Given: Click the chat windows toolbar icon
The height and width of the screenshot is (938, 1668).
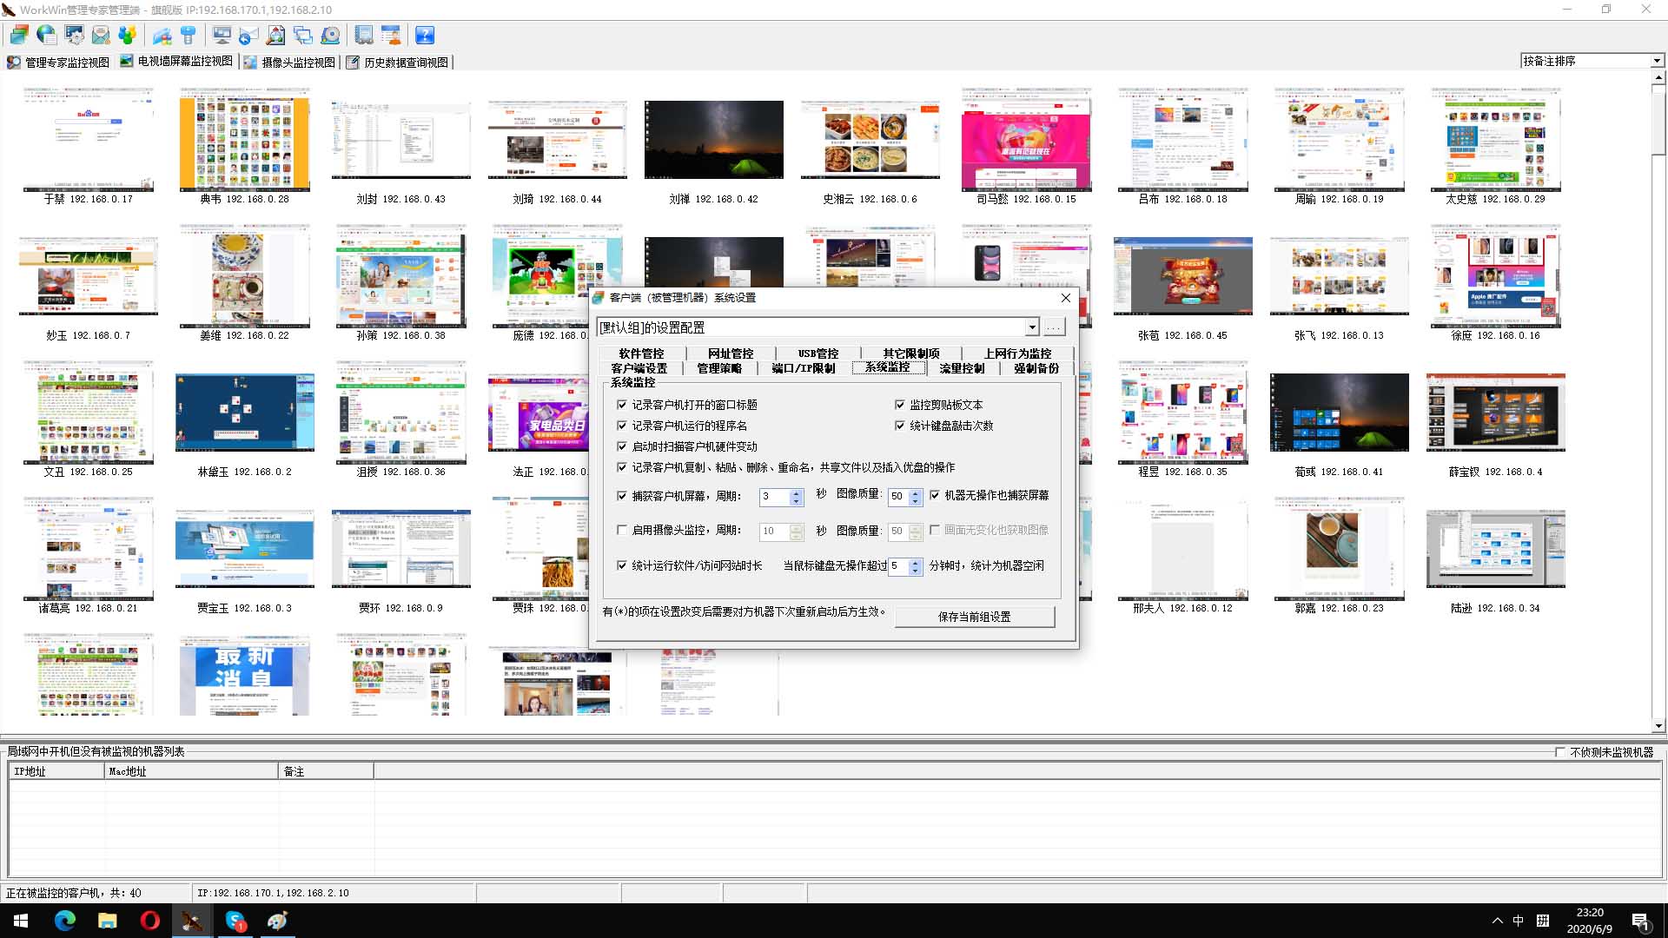Looking at the screenshot, I should 302,35.
